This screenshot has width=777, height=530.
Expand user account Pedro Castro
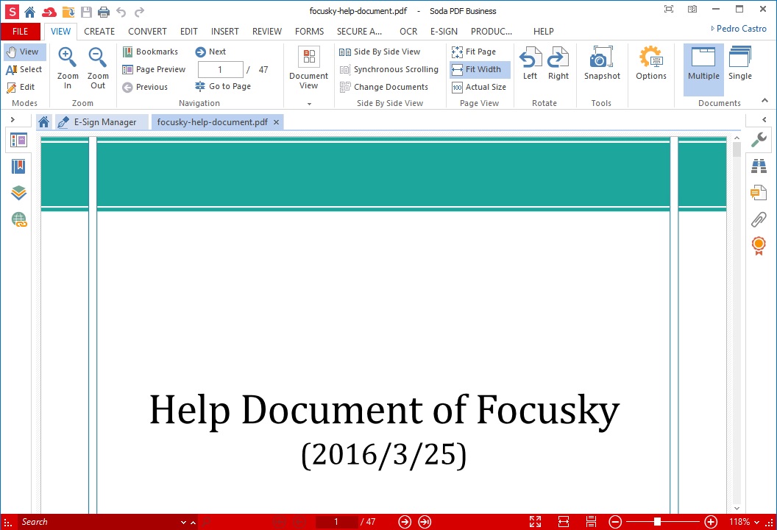(738, 29)
